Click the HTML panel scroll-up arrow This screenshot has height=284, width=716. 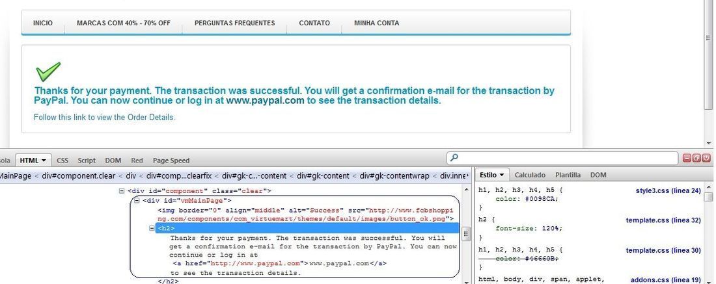(466, 189)
